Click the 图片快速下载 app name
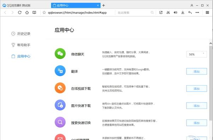 [x=81, y=106]
